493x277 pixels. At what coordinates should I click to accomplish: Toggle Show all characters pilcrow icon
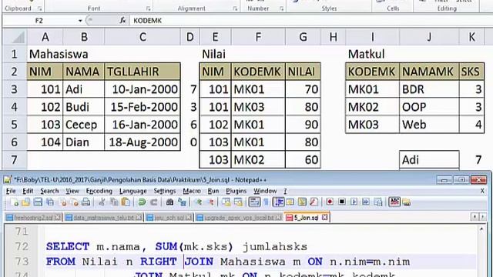266,202
